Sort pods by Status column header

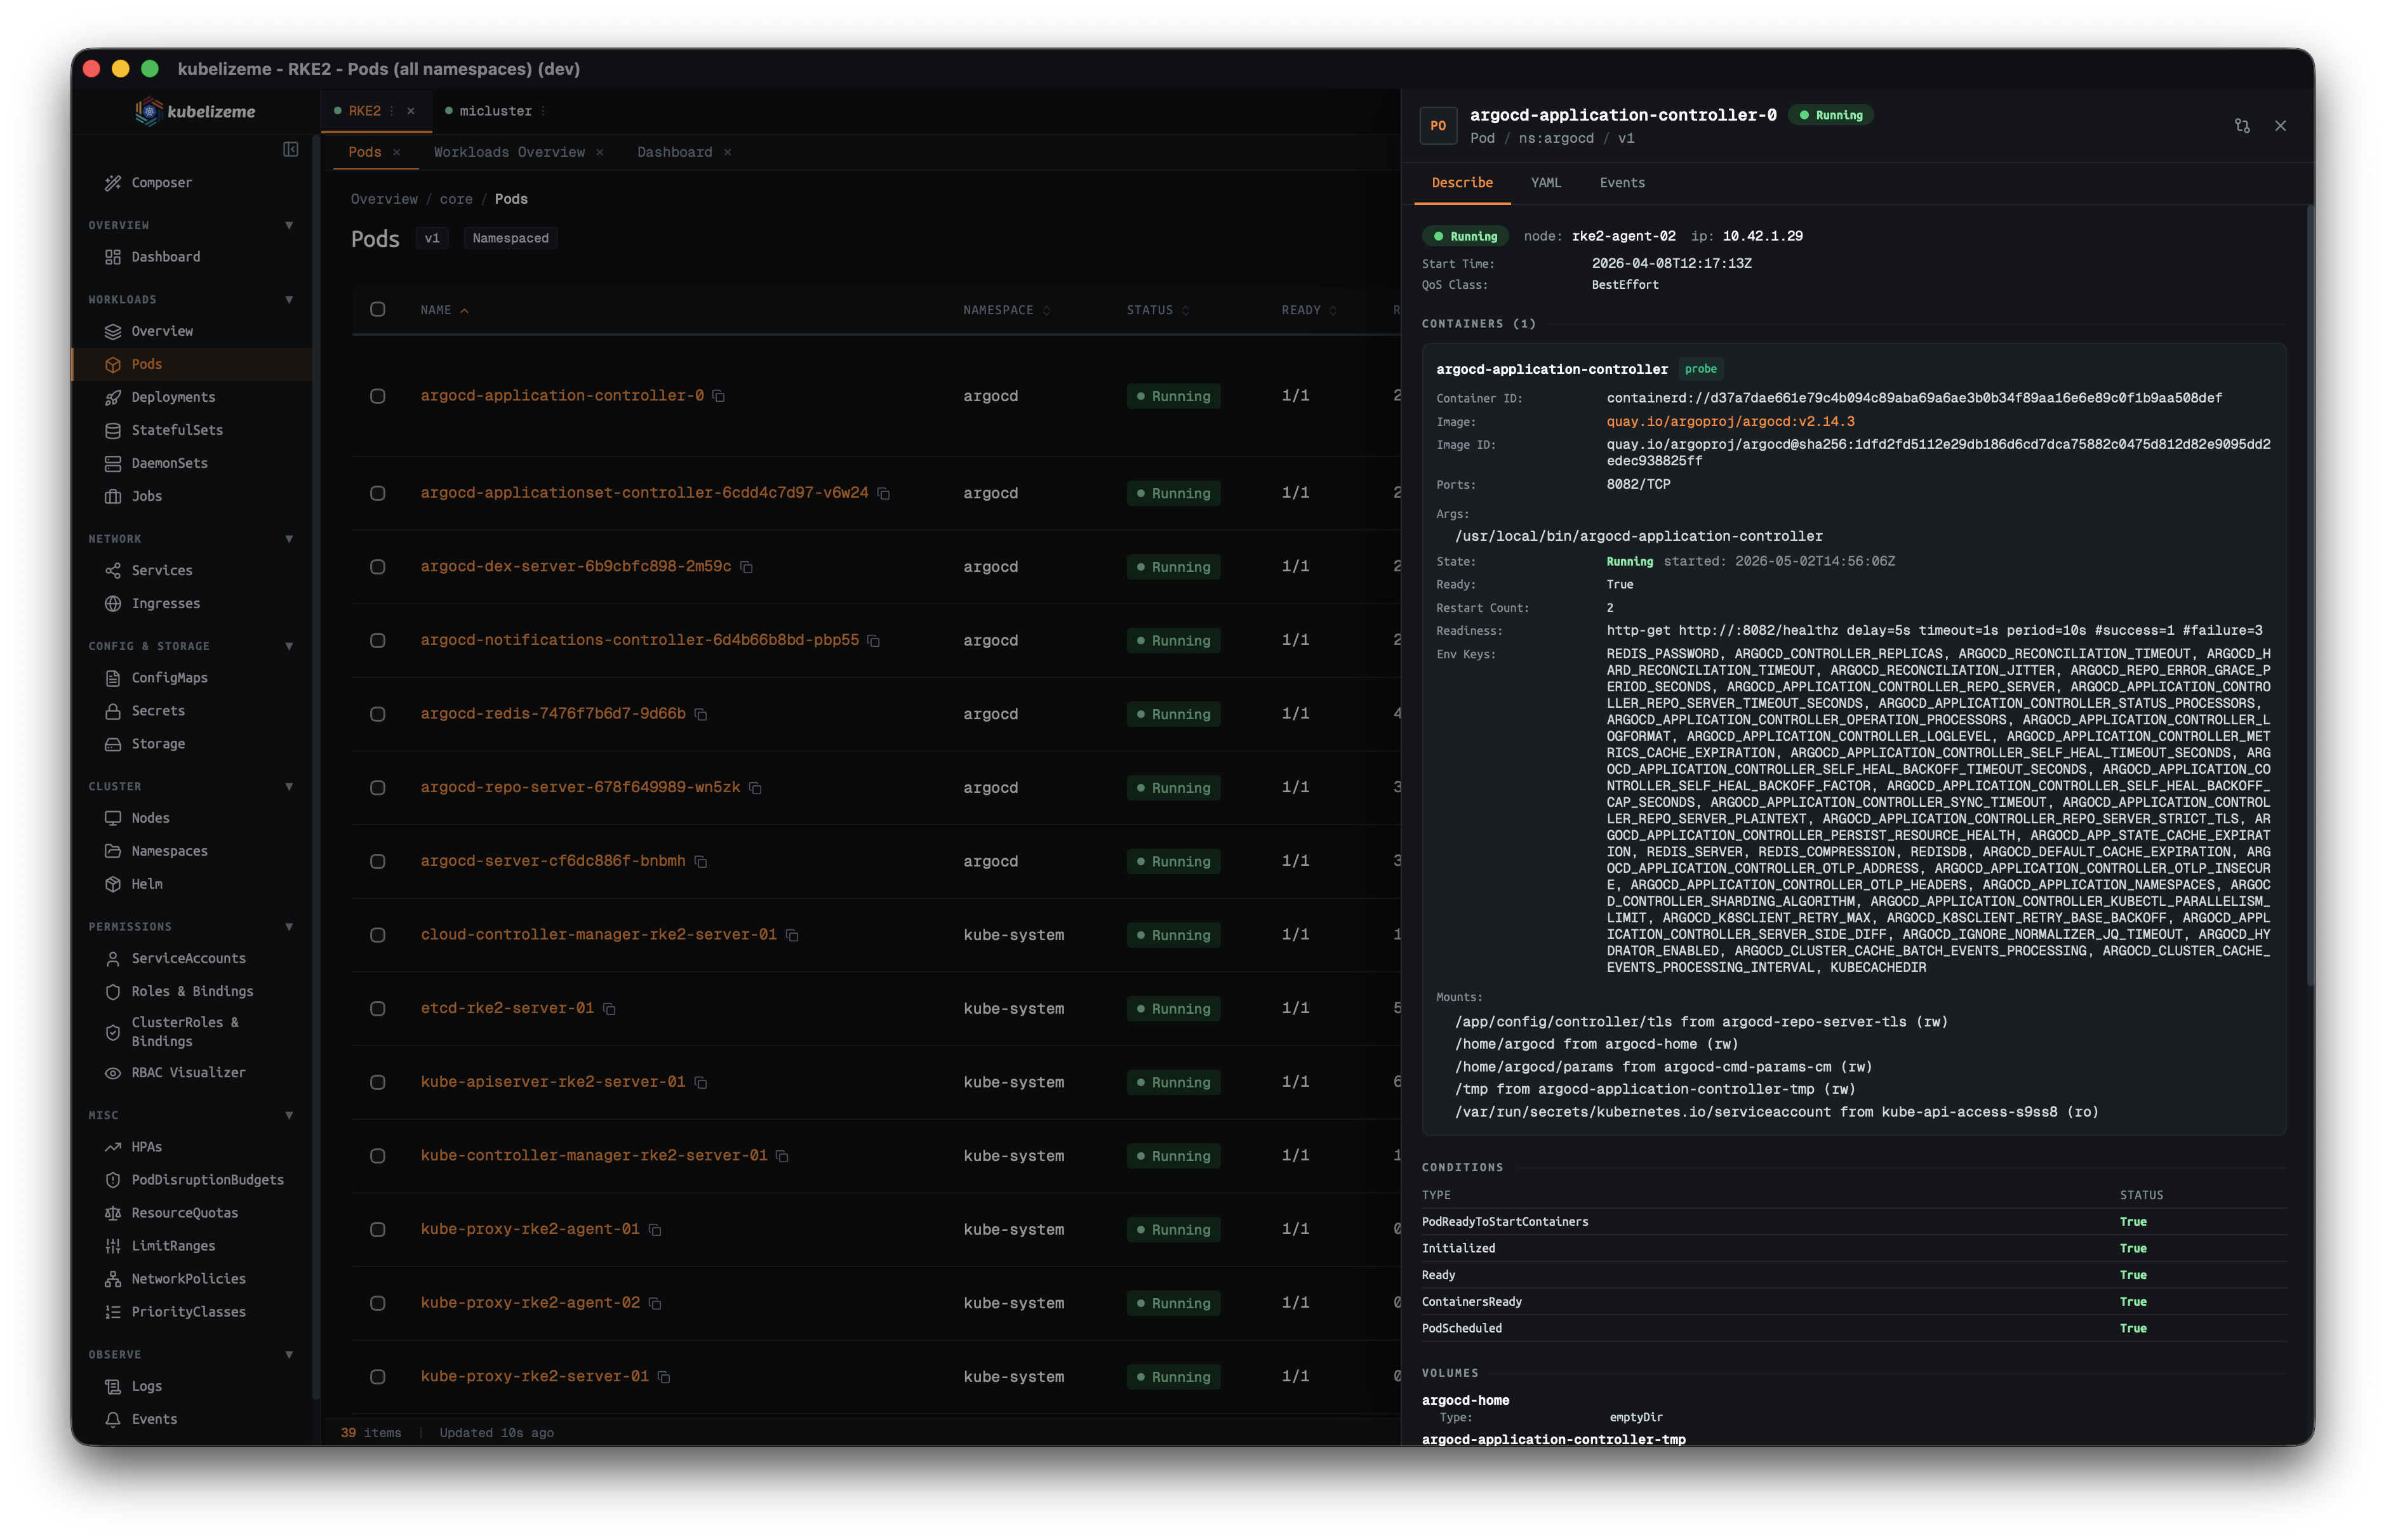click(x=1158, y=310)
